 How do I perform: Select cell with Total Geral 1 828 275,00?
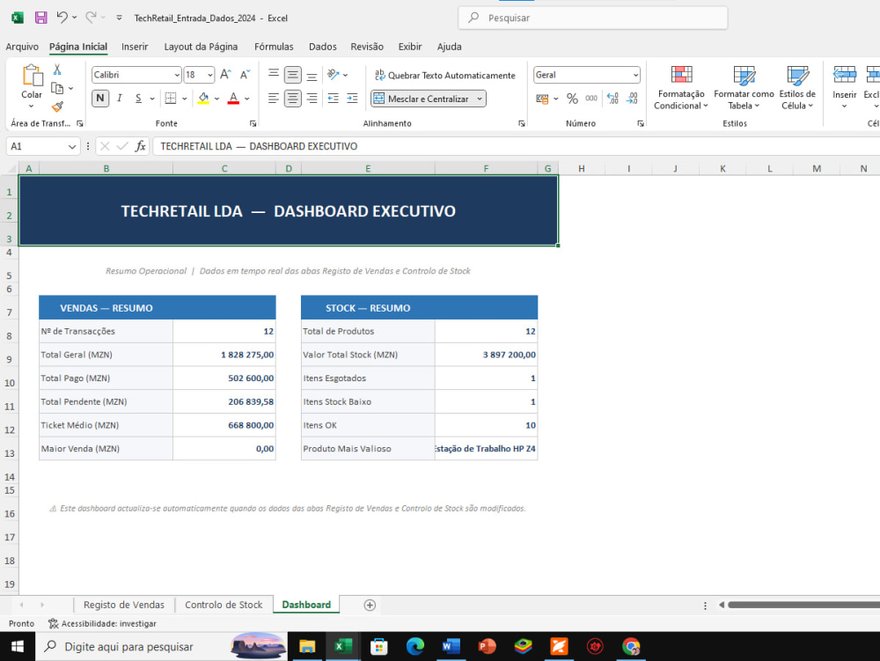[224, 355]
